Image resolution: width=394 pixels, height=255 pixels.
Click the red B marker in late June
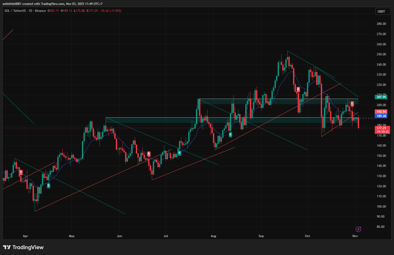click(149, 154)
